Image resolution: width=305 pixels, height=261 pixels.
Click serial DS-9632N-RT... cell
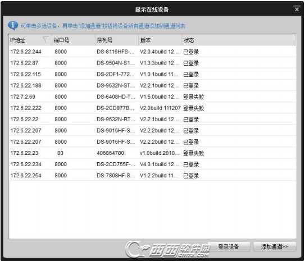116,120
